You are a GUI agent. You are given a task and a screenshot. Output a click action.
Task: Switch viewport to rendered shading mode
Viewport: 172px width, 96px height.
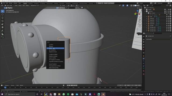click(x=139, y=5)
